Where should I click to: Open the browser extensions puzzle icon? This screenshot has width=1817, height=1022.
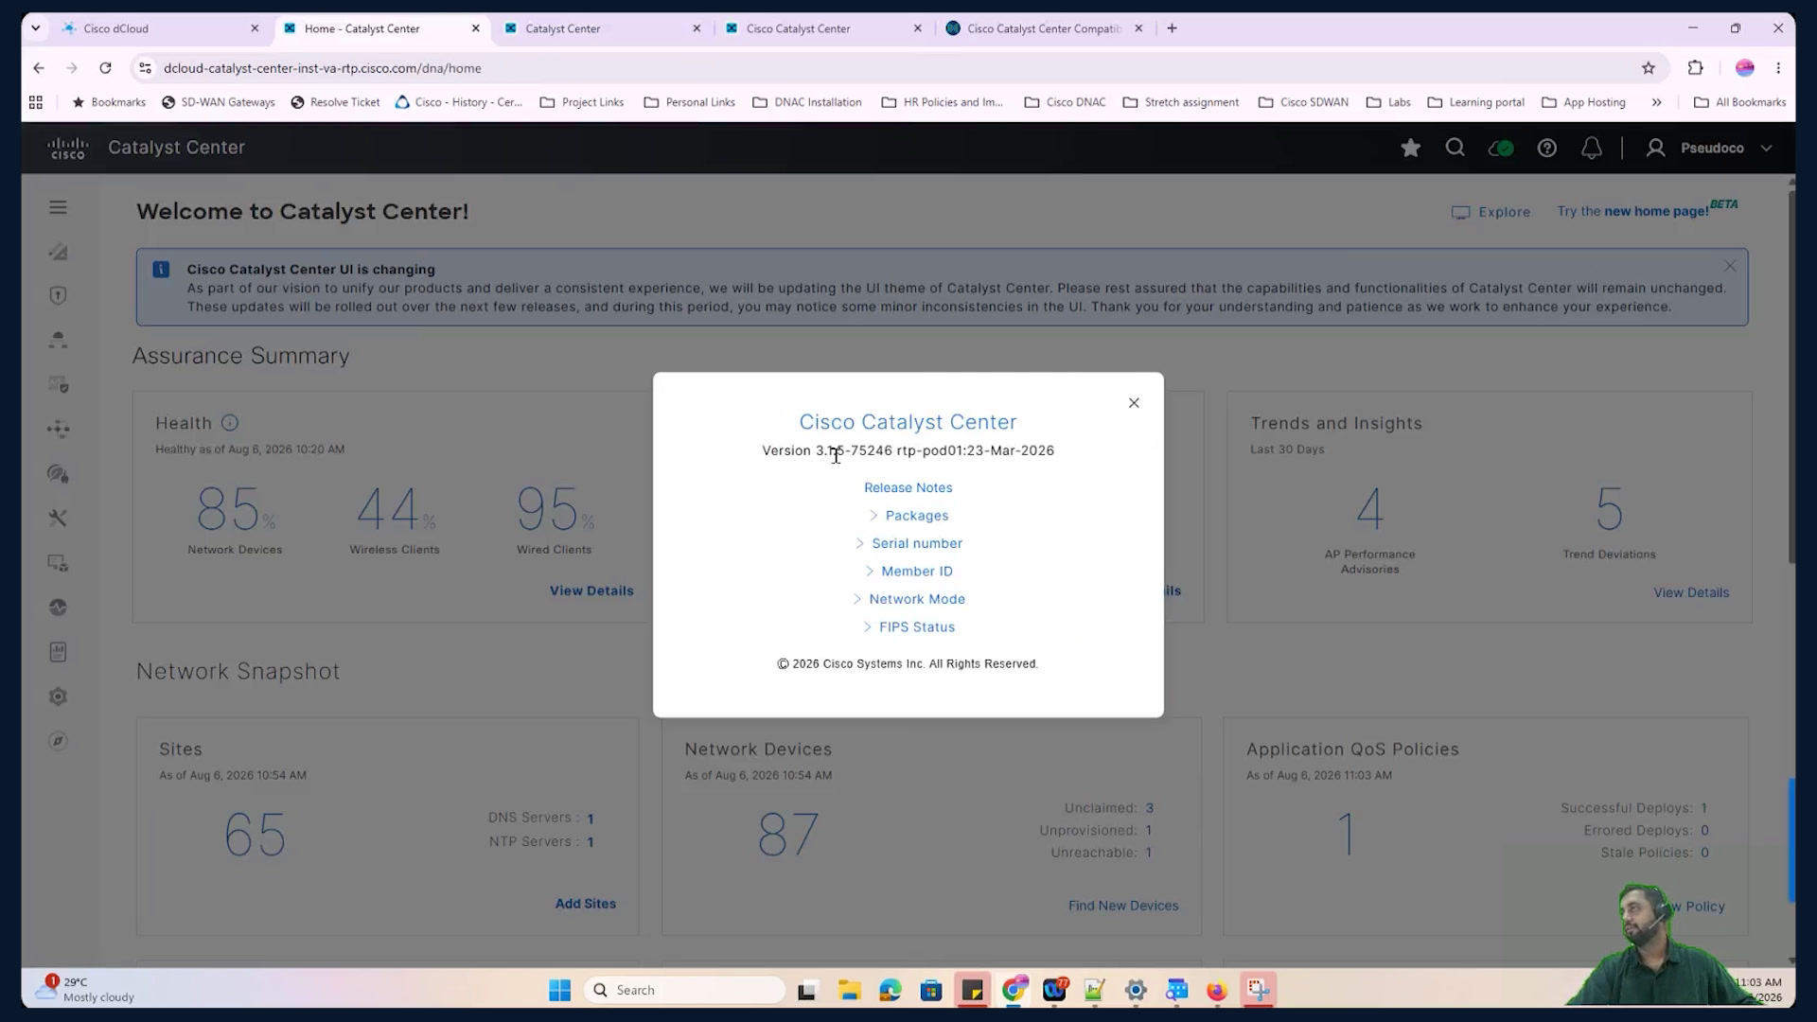pos(1695,68)
